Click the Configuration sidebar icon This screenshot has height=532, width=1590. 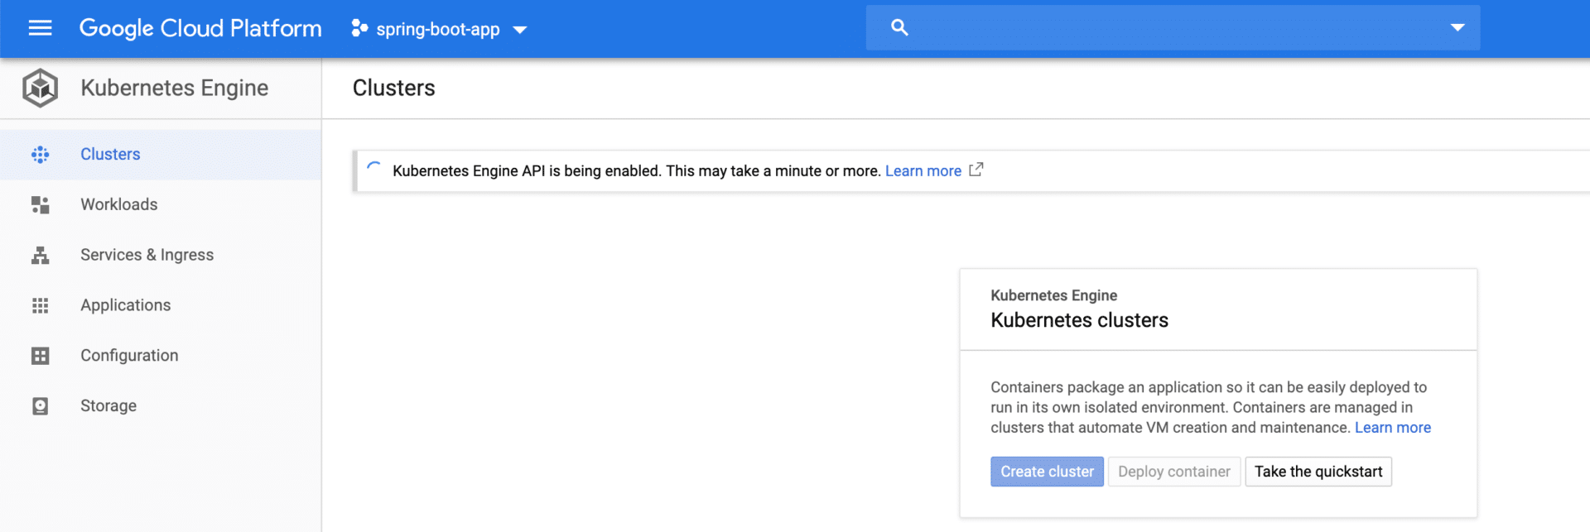(40, 356)
